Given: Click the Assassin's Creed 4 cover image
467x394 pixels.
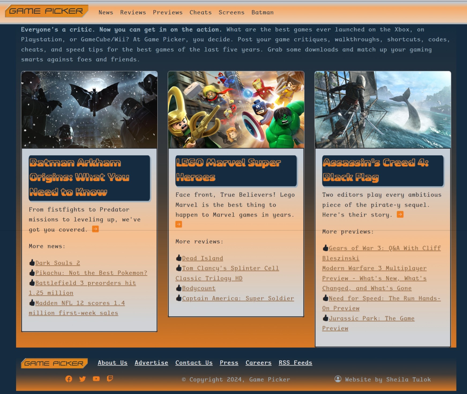Looking at the screenshot, I should [383, 109].
